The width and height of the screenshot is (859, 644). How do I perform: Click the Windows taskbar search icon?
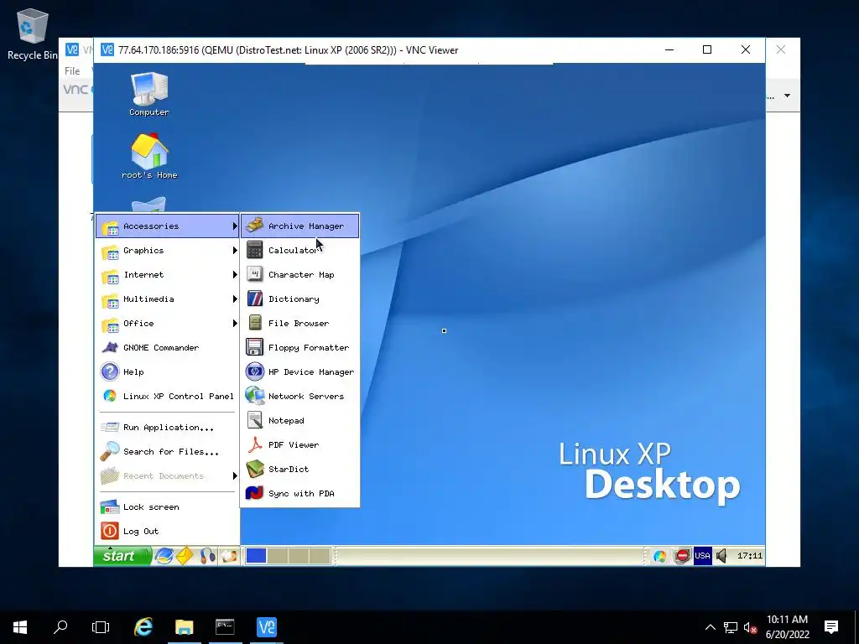pyautogui.click(x=60, y=627)
